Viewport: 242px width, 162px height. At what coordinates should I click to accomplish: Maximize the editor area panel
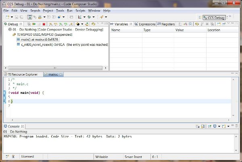236,74
